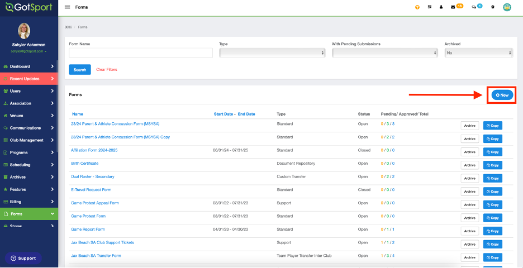Viewport: 523px width, 268px height.
Task: Open the QR code icon in top bar
Action: 430,7
